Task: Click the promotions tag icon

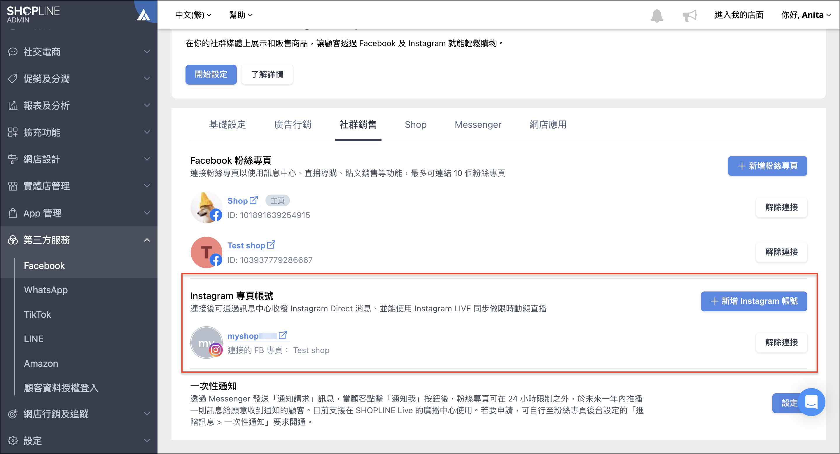Action: point(13,78)
